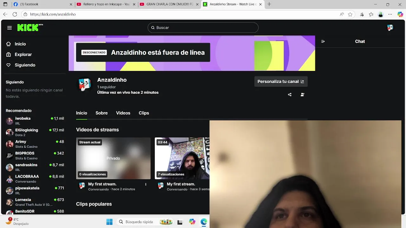Open the Windows Start button
Viewport: 406px width, 228px height.
(x=109, y=222)
